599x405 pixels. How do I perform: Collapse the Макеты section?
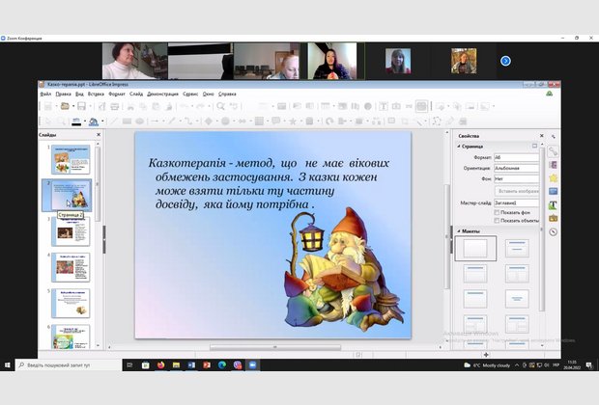pos(458,231)
